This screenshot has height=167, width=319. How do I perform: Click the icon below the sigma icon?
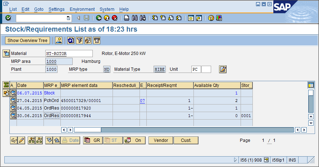tap(6, 93)
